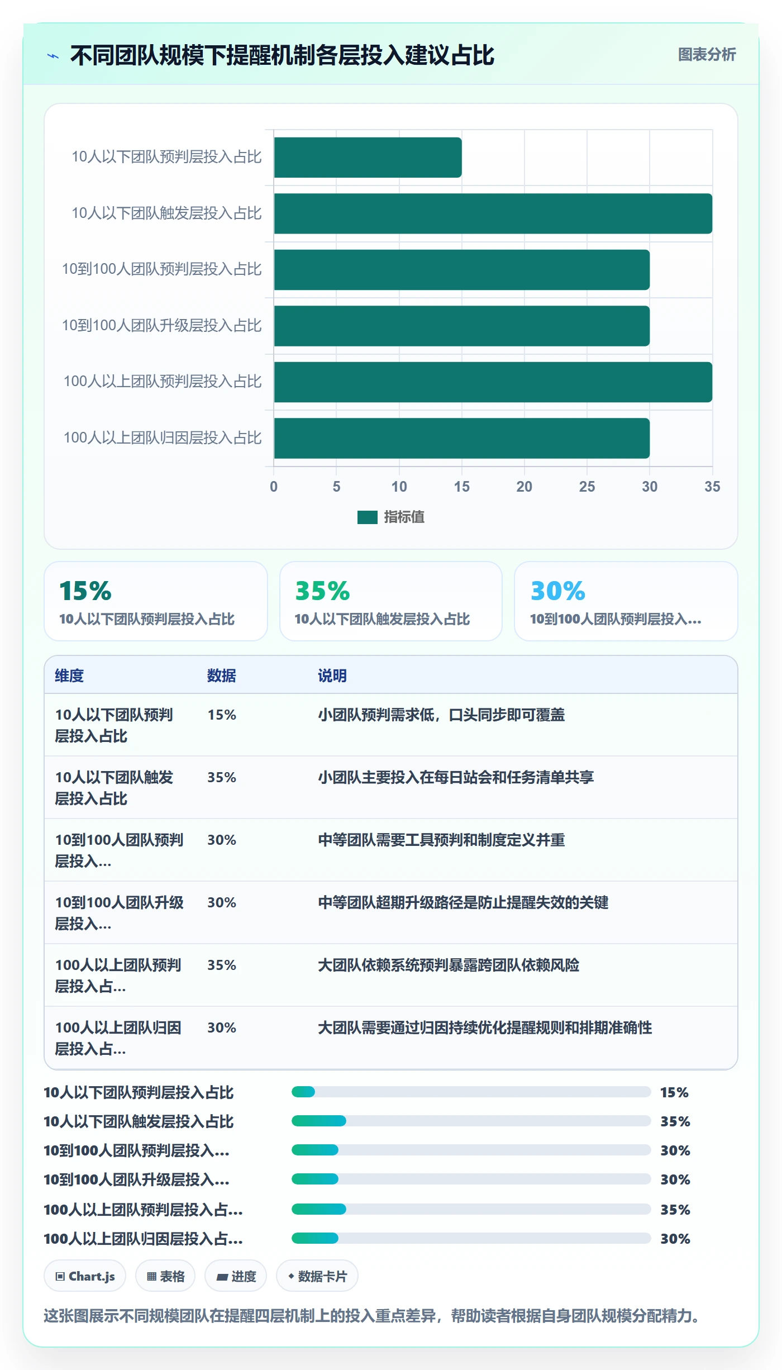Click progress bar for 10到100人团队升级层投入

click(x=471, y=1179)
